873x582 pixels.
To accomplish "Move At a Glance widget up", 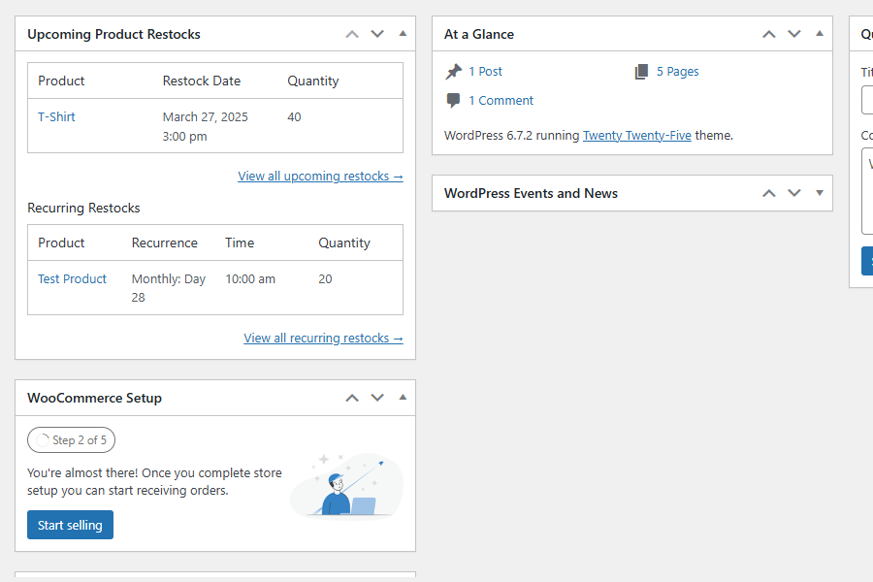I will 769,34.
